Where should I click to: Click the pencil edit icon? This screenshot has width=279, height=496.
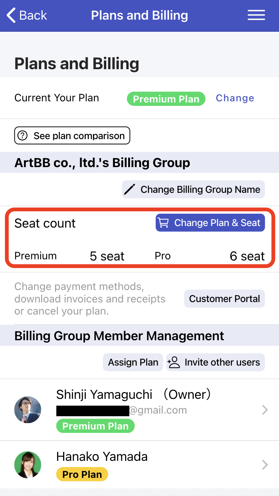[x=130, y=189]
